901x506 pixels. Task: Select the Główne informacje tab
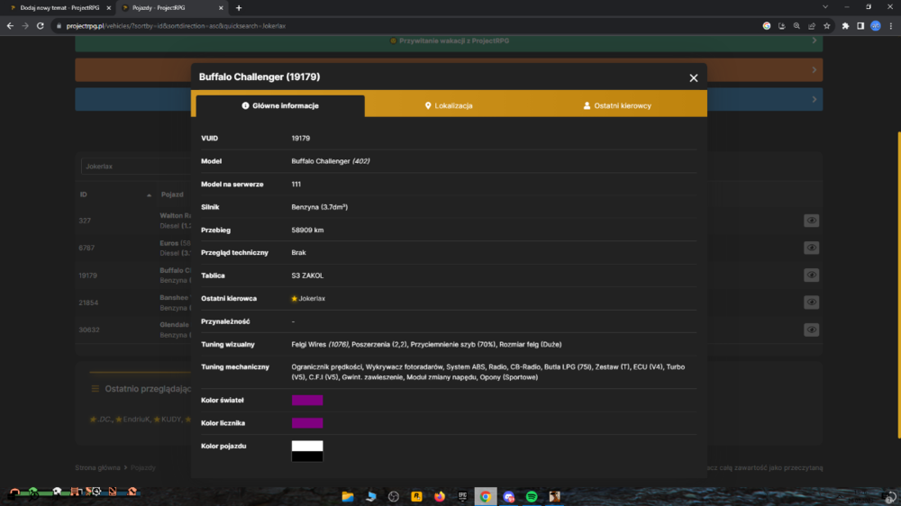(x=280, y=105)
